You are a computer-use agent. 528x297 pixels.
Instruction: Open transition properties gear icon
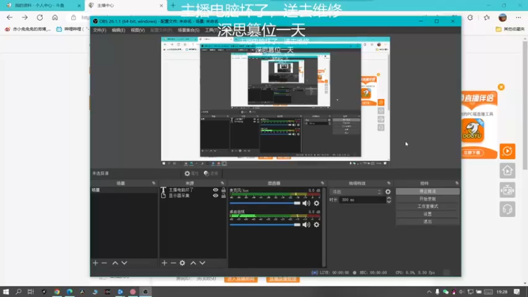click(x=388, y=191)
